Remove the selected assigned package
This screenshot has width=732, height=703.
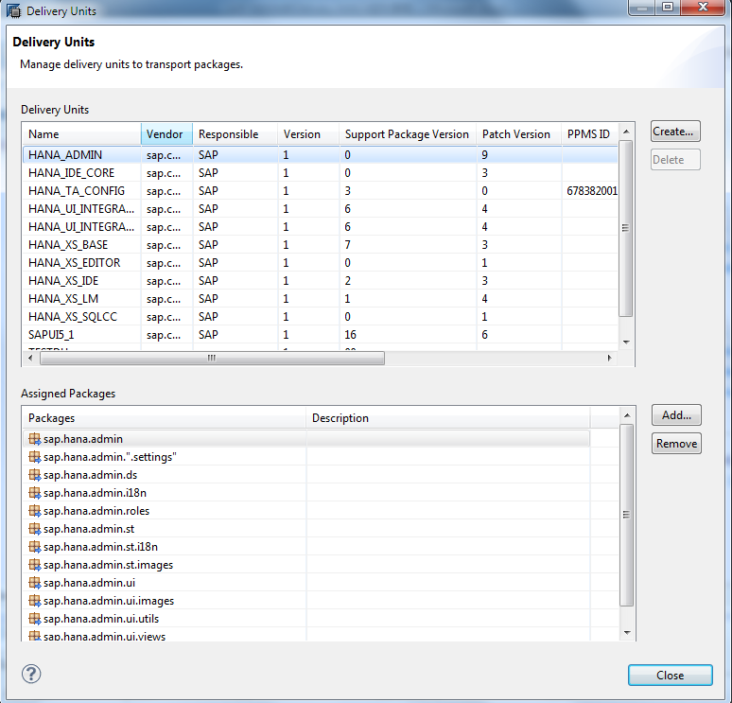[676, 444]
